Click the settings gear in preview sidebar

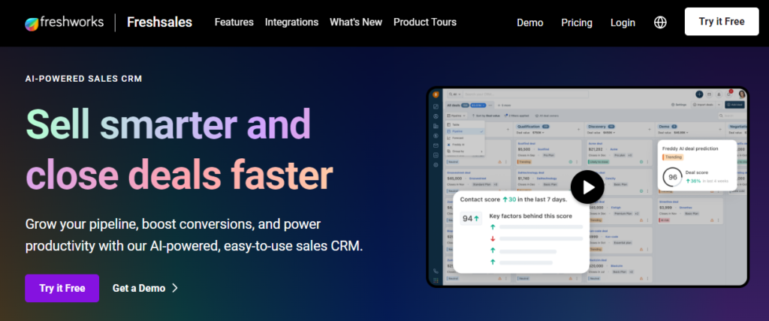(436, 164)
